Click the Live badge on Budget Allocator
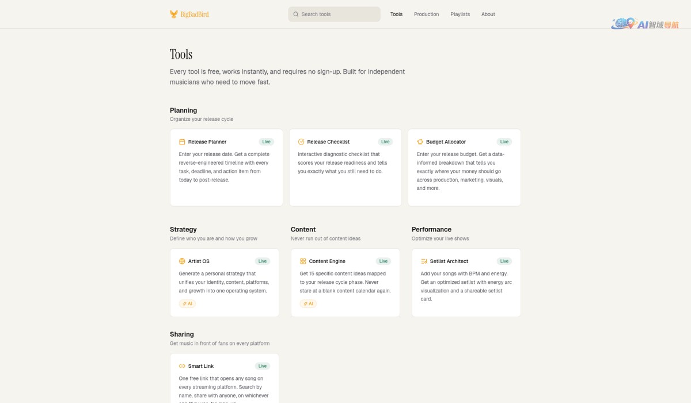691x403 pixels. [x=504, y=142]
